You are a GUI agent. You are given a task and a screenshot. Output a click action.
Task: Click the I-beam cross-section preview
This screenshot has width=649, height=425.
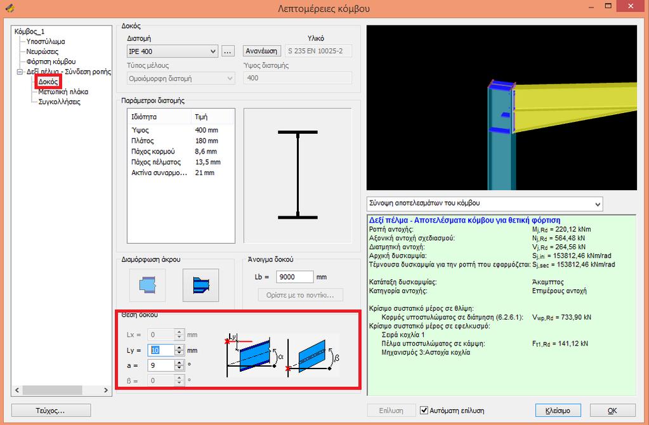(298, 175)
